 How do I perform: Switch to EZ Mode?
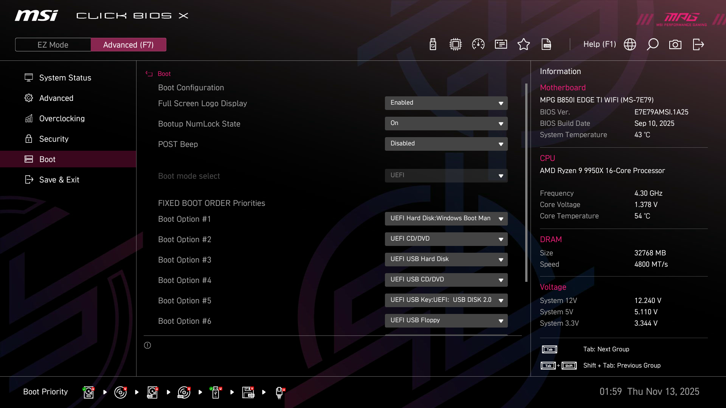tap(53, 45)
